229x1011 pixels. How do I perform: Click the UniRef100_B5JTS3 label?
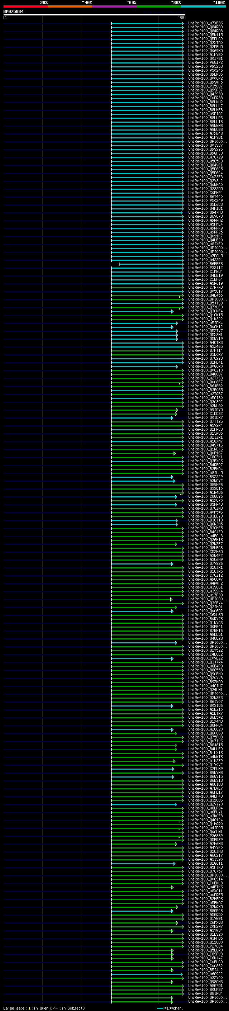pyautogui.click(x=205, y=303)
